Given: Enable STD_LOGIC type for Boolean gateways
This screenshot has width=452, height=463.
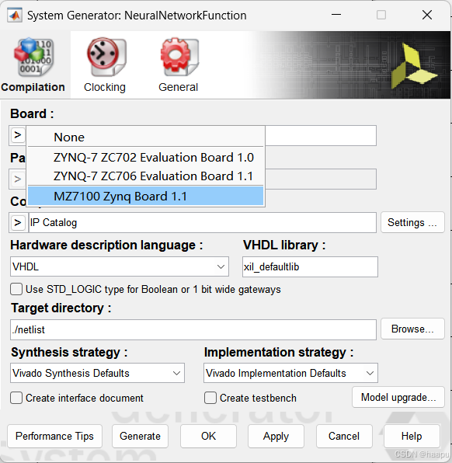Looking at the screenshot, I should 16,289.
